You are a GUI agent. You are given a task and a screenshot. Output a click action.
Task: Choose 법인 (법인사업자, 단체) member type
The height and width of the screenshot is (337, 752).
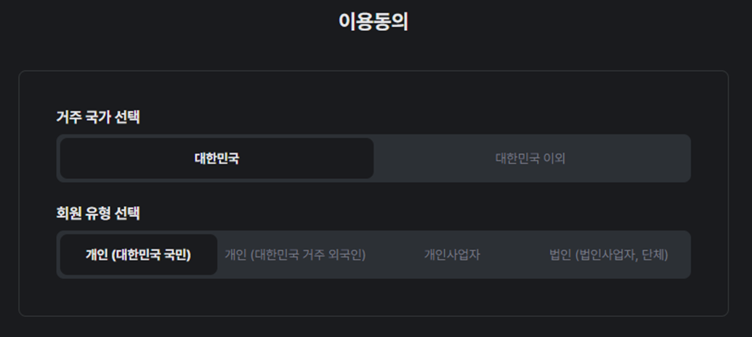pyautogui.click(x=609, y=255)
